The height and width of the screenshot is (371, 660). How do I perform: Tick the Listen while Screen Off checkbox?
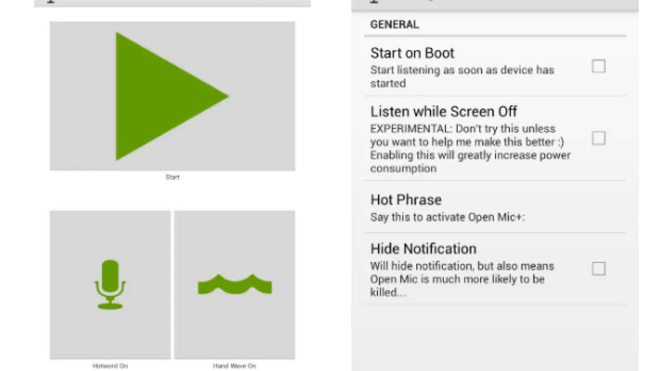tap(598, 138)
